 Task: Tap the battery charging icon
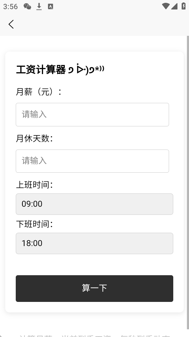(x=183, y=6)
